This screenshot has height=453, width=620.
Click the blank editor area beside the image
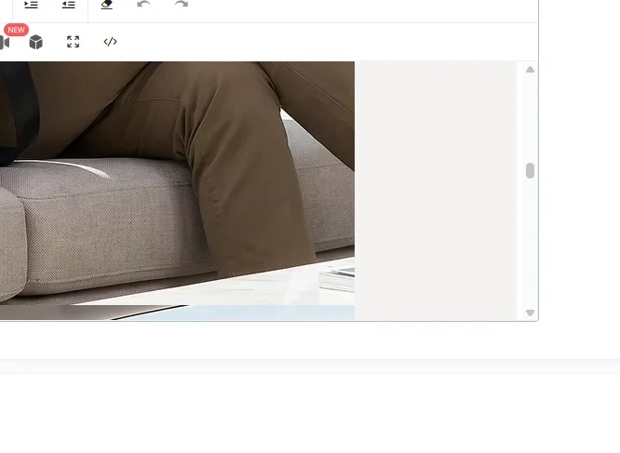coord(436,191)
